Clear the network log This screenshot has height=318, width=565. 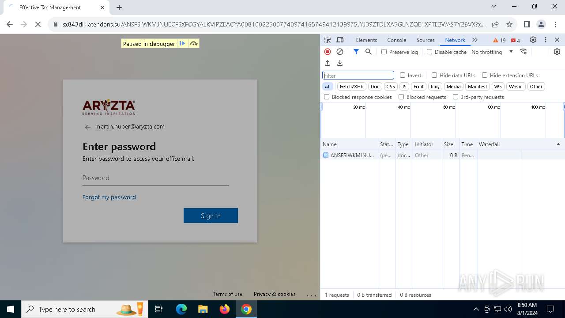click(x=340, y=52)
